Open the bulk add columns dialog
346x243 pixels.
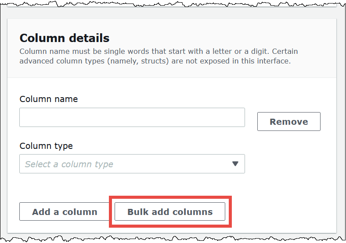point(170,211)
